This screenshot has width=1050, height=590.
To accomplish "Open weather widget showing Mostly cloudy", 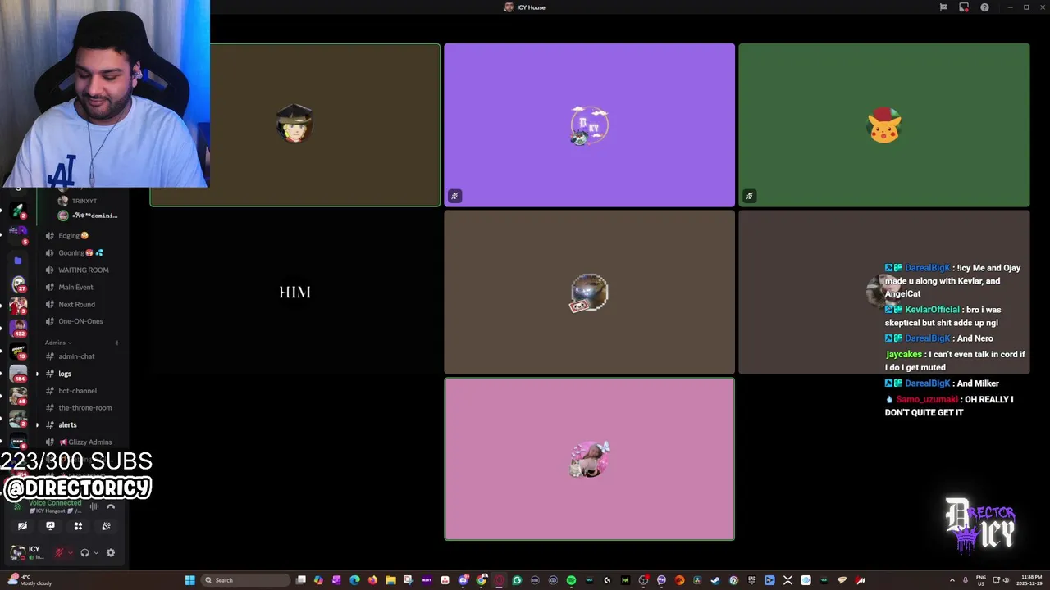I will [x=29, y=580].
